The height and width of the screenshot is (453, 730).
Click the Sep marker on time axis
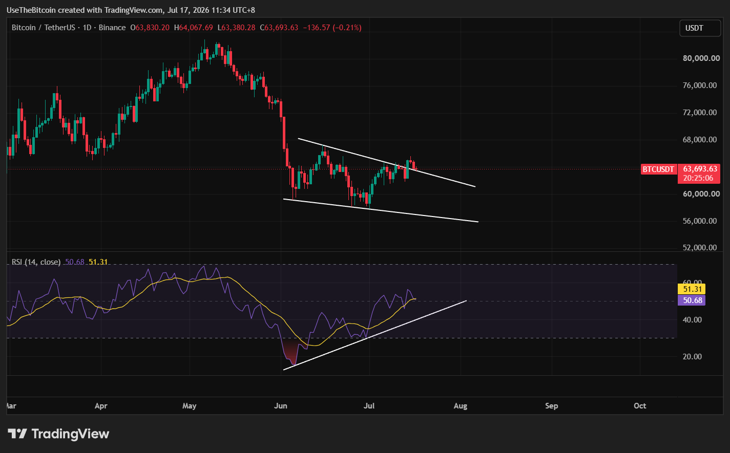point(551,406)
